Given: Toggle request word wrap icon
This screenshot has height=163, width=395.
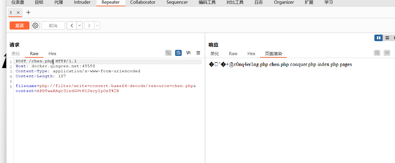Looking at the screenshot, I should [179, 53].
